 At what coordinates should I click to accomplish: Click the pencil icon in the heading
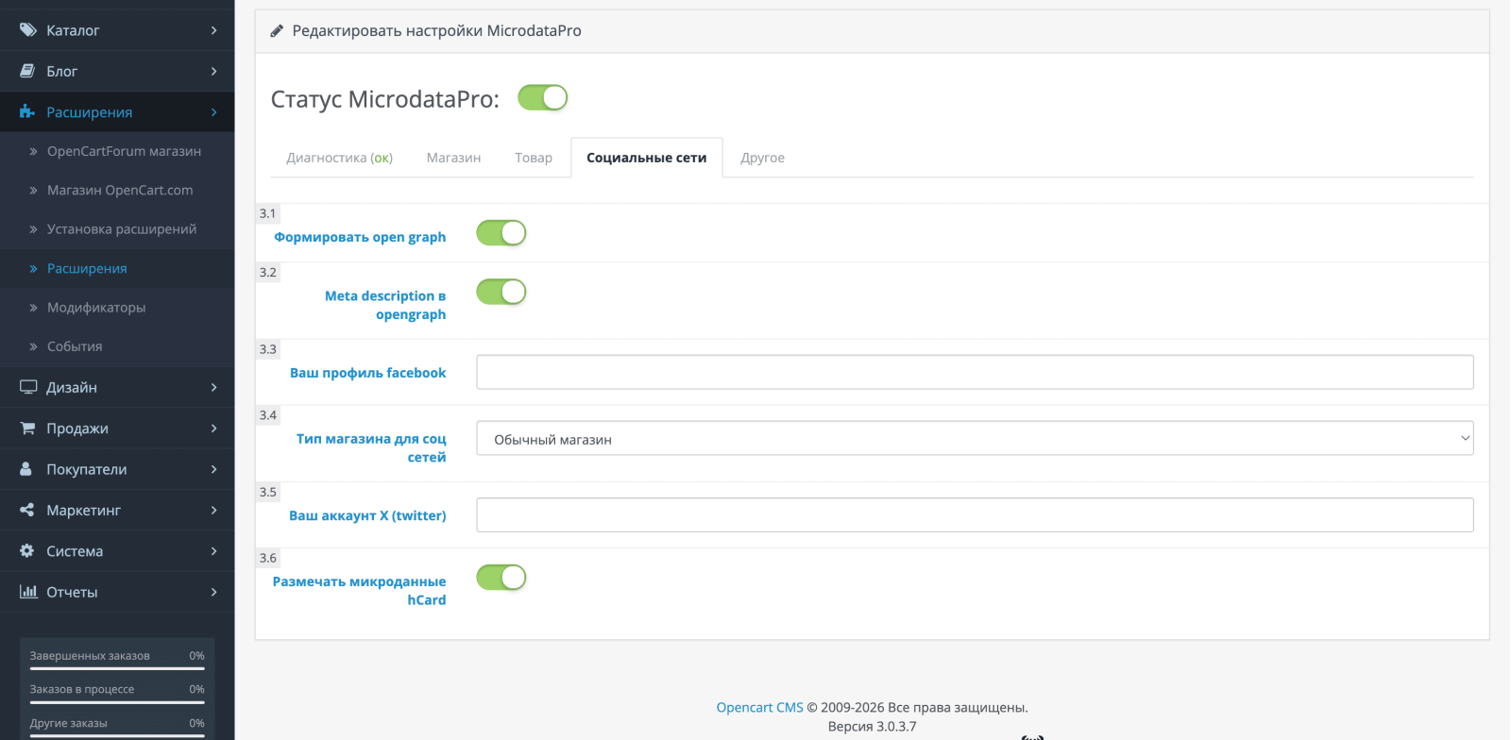tap(277, 31)
